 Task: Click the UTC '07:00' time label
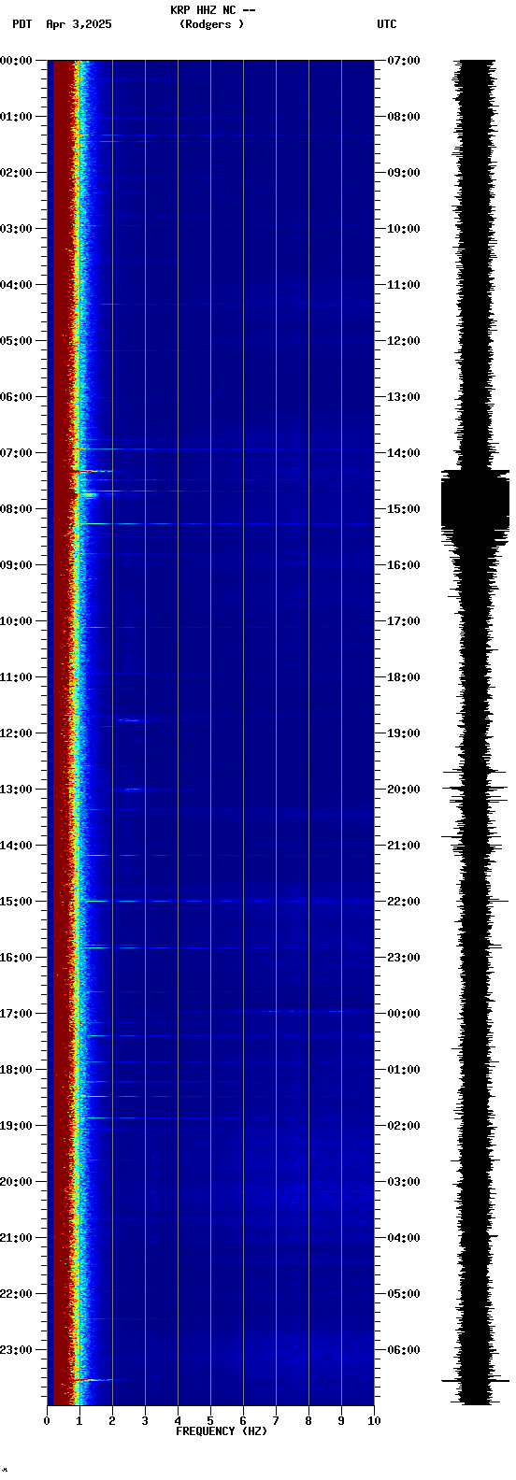(404, 61)
